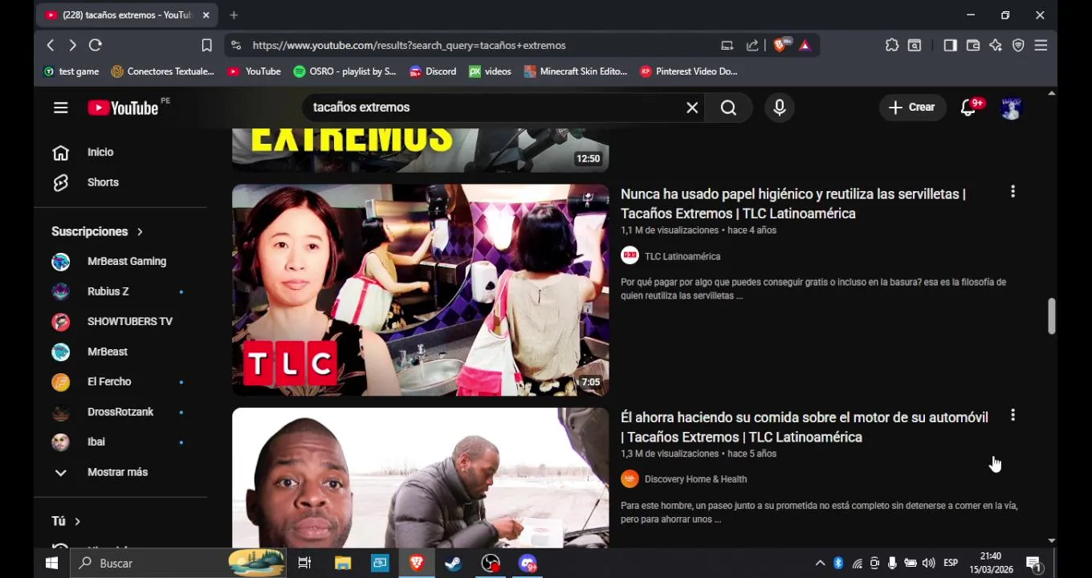Show hidden system tray icons
This screenshot has width=1092, height=578.
[x=820, y=564]
